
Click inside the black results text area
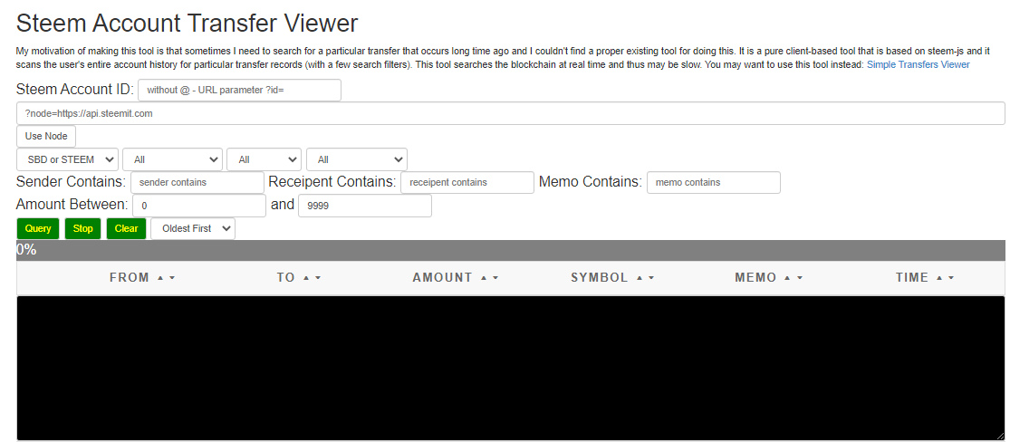click(x=510, y=368)
